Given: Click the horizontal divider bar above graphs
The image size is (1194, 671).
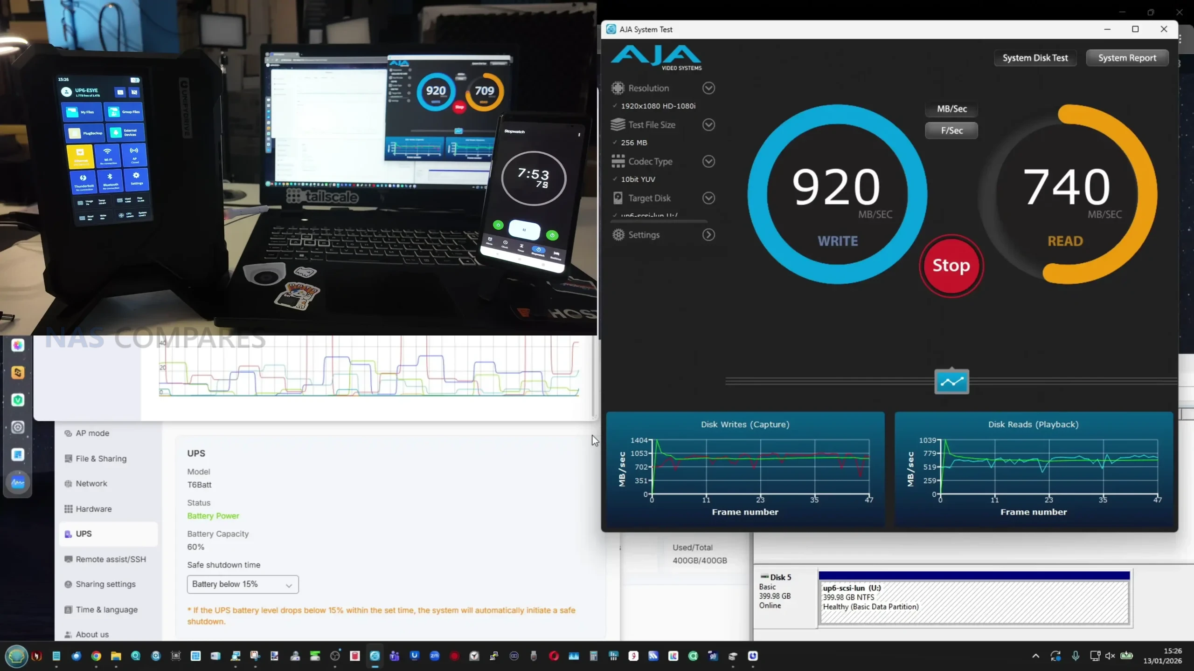Looking at the screenshot, I should tap(830, 382).
